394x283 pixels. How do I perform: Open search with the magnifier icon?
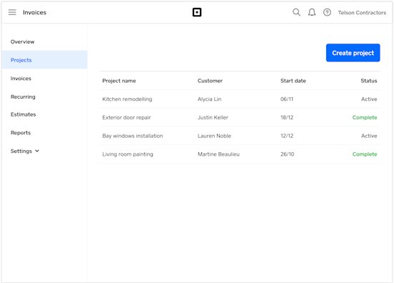[296, 12]
